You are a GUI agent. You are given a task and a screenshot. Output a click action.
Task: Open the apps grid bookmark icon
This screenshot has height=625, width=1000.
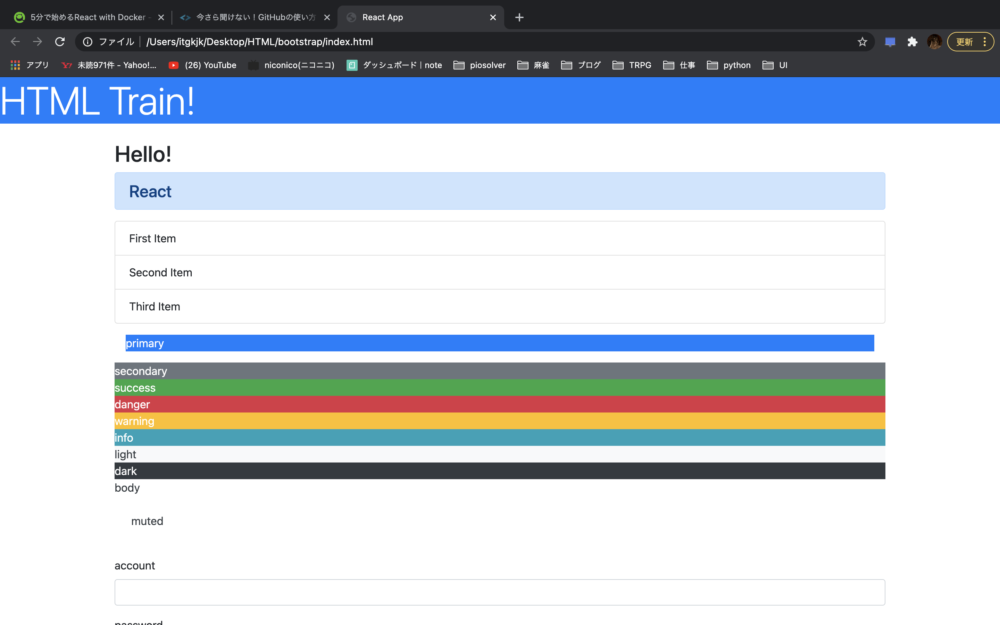(15, 65)
